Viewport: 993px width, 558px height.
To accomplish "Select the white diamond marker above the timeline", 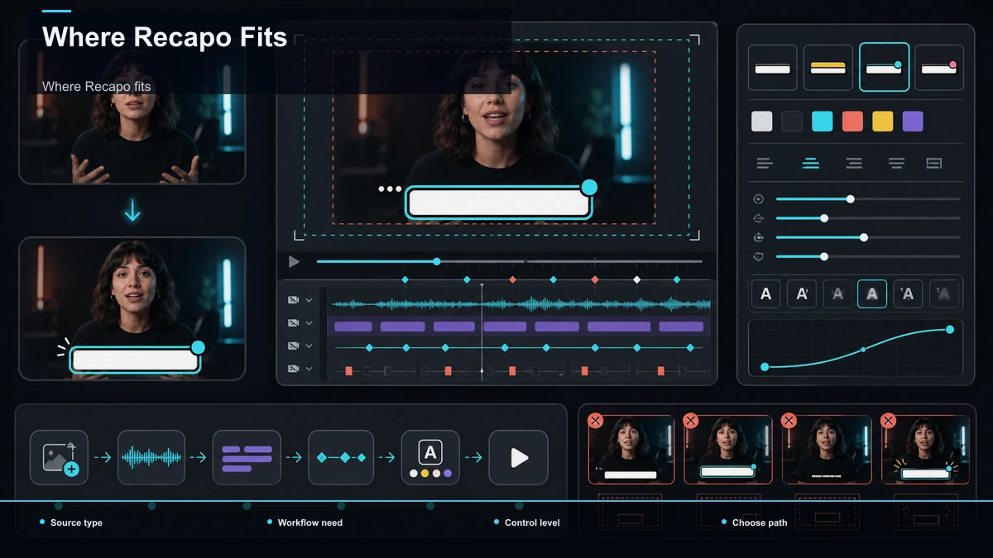I will pos(636,280).
